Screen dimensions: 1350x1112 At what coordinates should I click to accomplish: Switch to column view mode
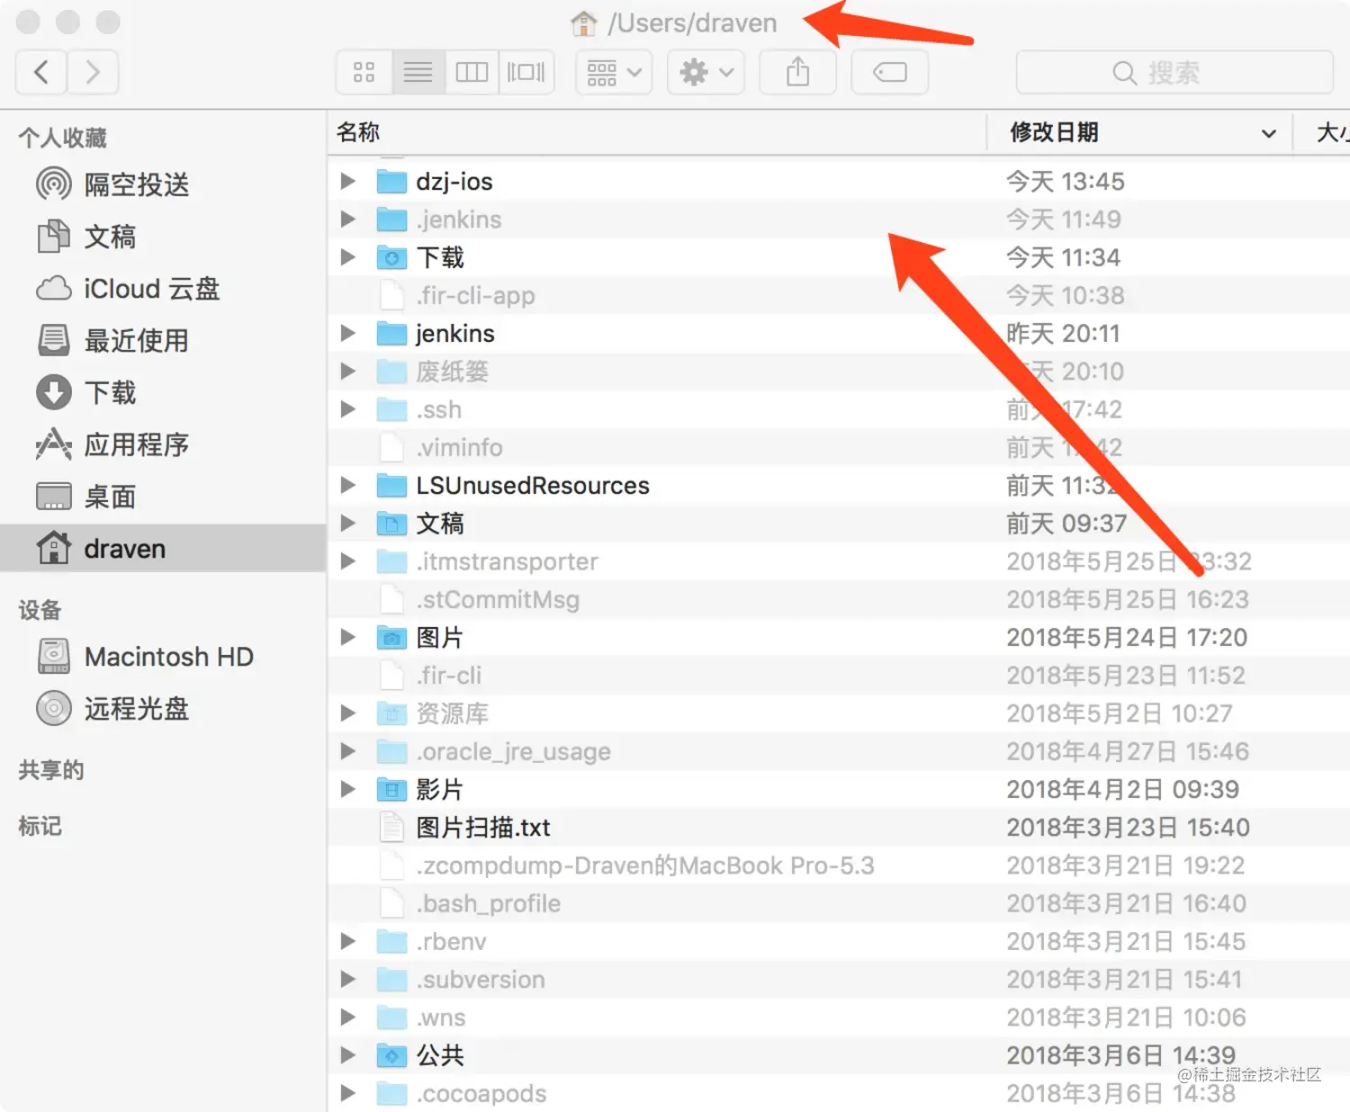coord(472,72)
